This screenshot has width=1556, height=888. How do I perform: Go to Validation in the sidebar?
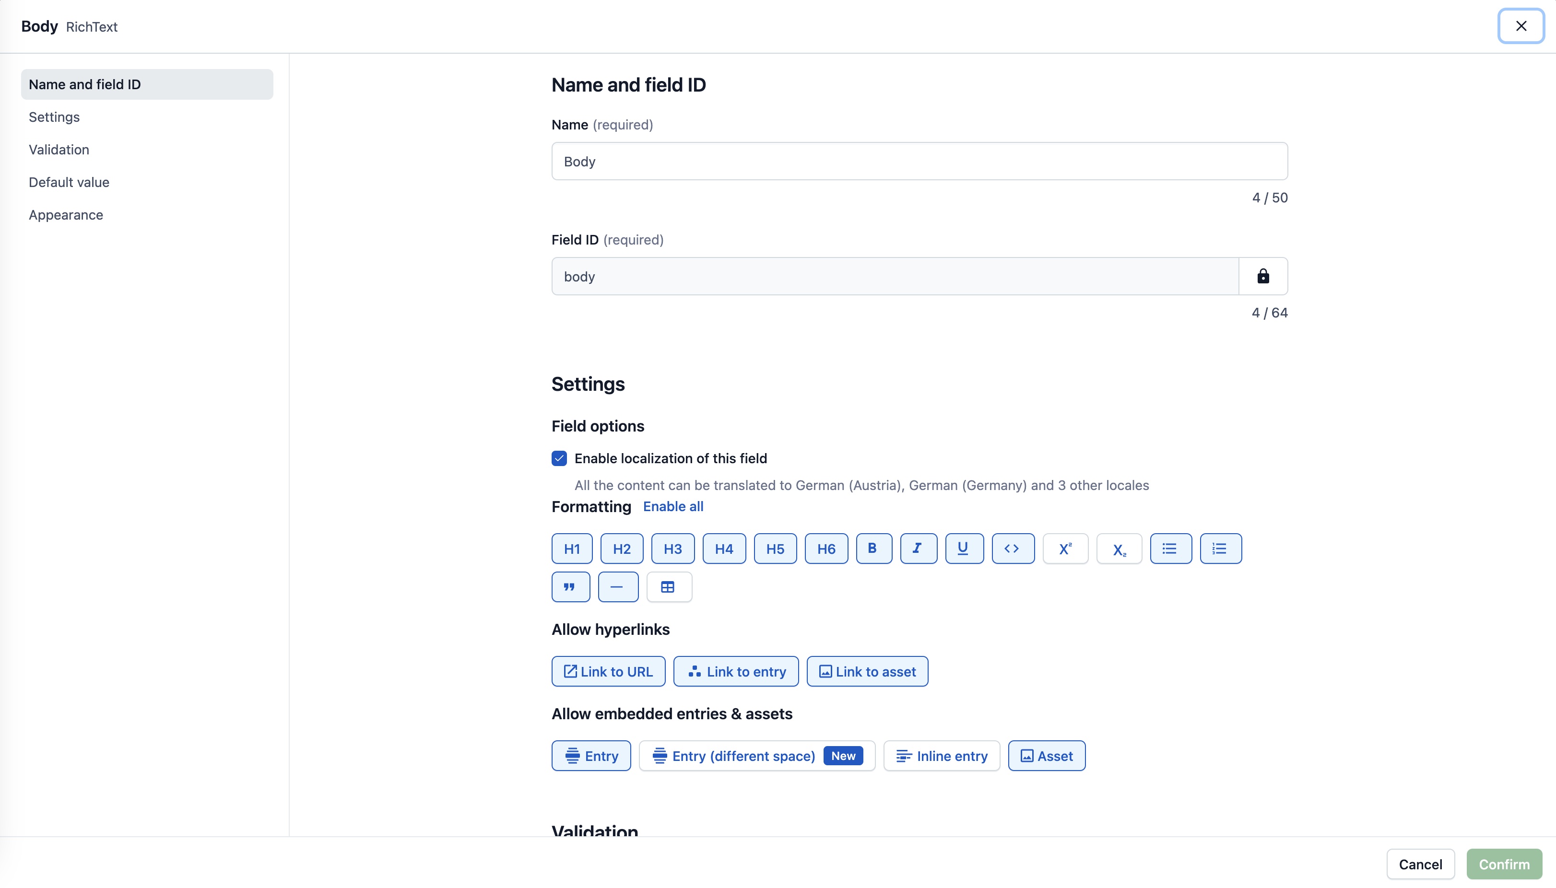click(x=59, y=150)
